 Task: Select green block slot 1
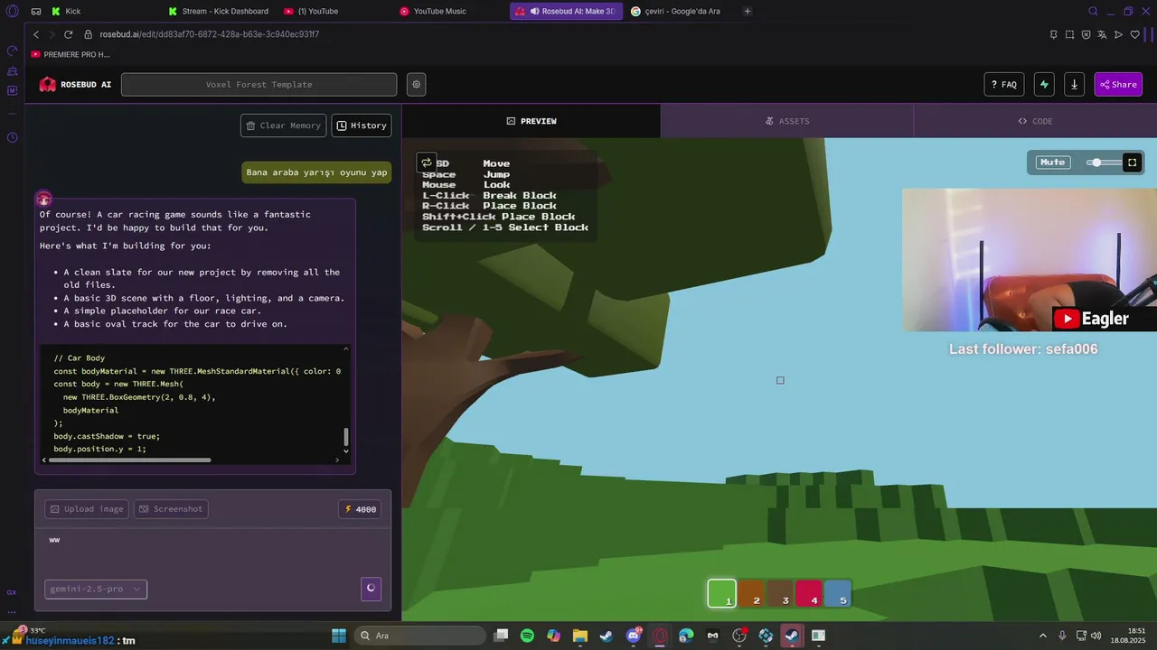(x=722, y=593)
